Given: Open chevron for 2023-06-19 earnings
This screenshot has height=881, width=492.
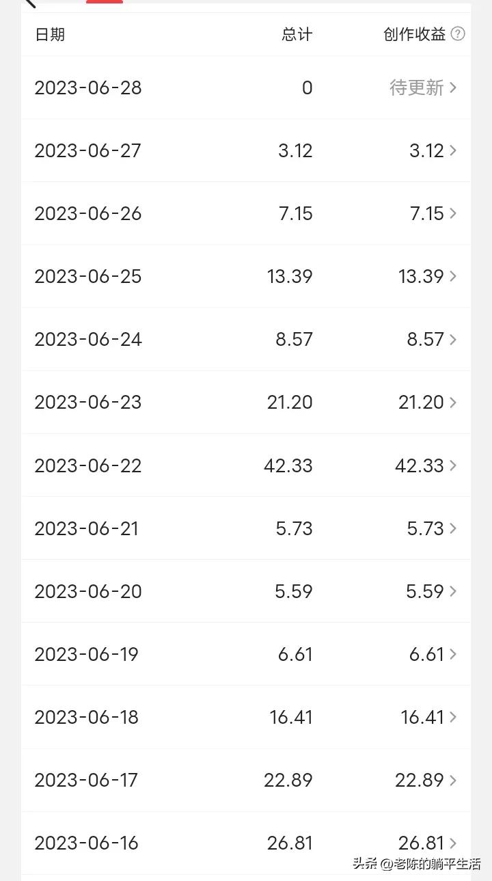Looking at the screenshot, I should pyautogui.click(x=454, y=654).
